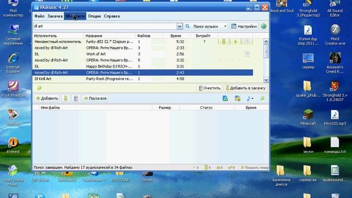The width and height of the screenshot is (352, 198).
Task: Play the funky dl track preview
Action: (x=235, y=42)
